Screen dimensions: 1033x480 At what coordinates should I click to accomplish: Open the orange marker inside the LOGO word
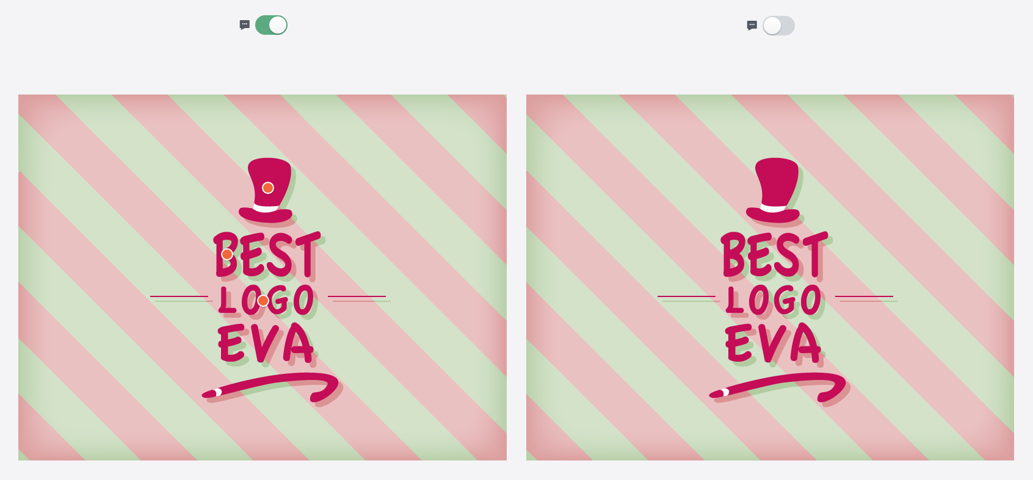pyautogui.click(x=263, y=301)
